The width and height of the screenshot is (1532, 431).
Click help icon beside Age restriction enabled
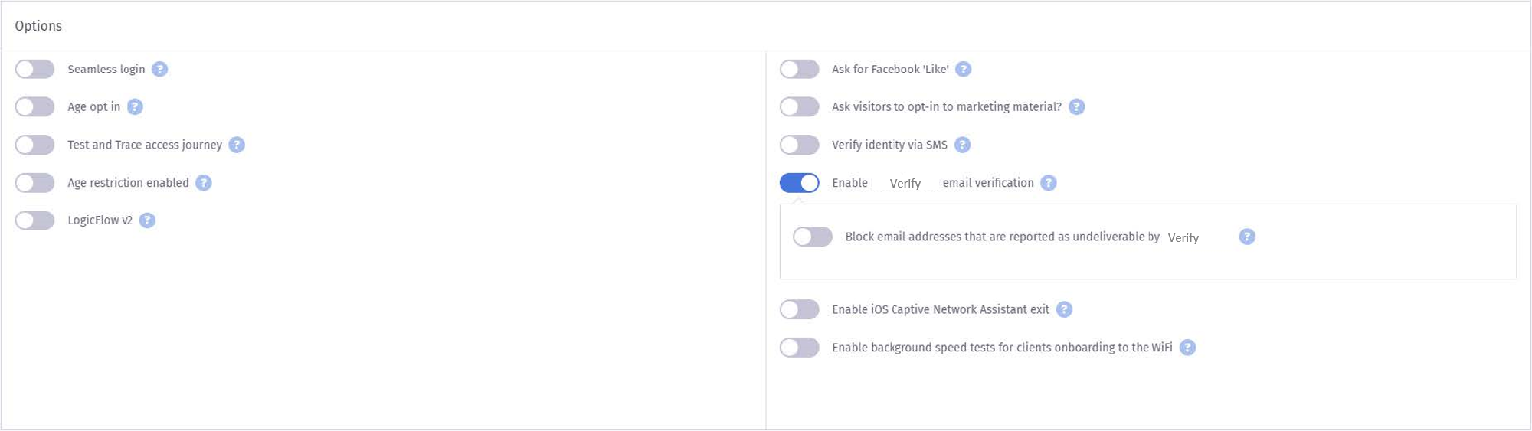(x=203, y=182)
